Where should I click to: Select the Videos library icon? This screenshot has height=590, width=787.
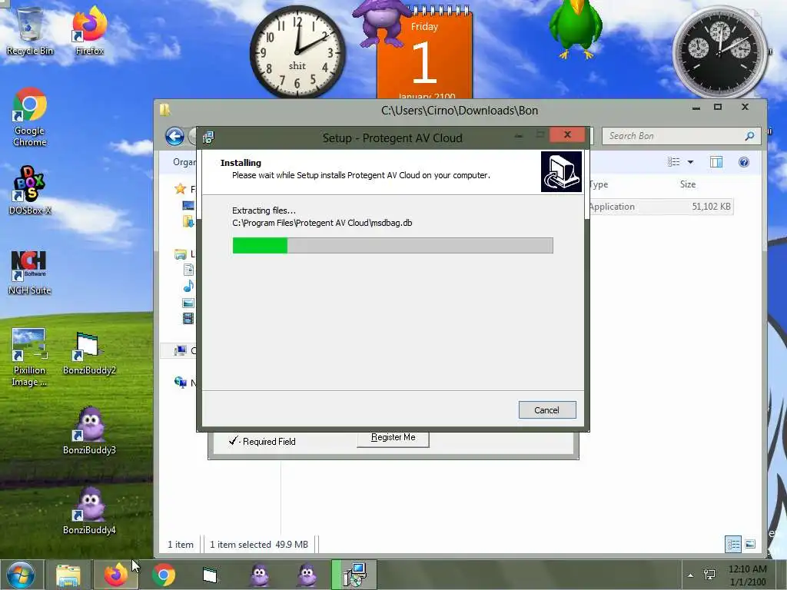(188, 319)
